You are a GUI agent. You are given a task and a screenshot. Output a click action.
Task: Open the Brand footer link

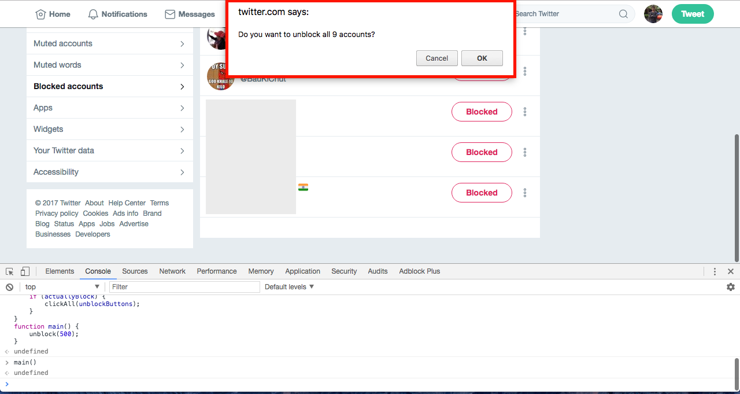click(153, 213)
